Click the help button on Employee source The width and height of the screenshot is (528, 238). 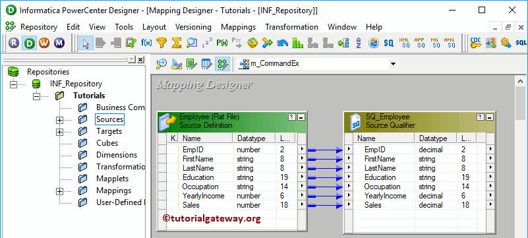pos(292,117)
